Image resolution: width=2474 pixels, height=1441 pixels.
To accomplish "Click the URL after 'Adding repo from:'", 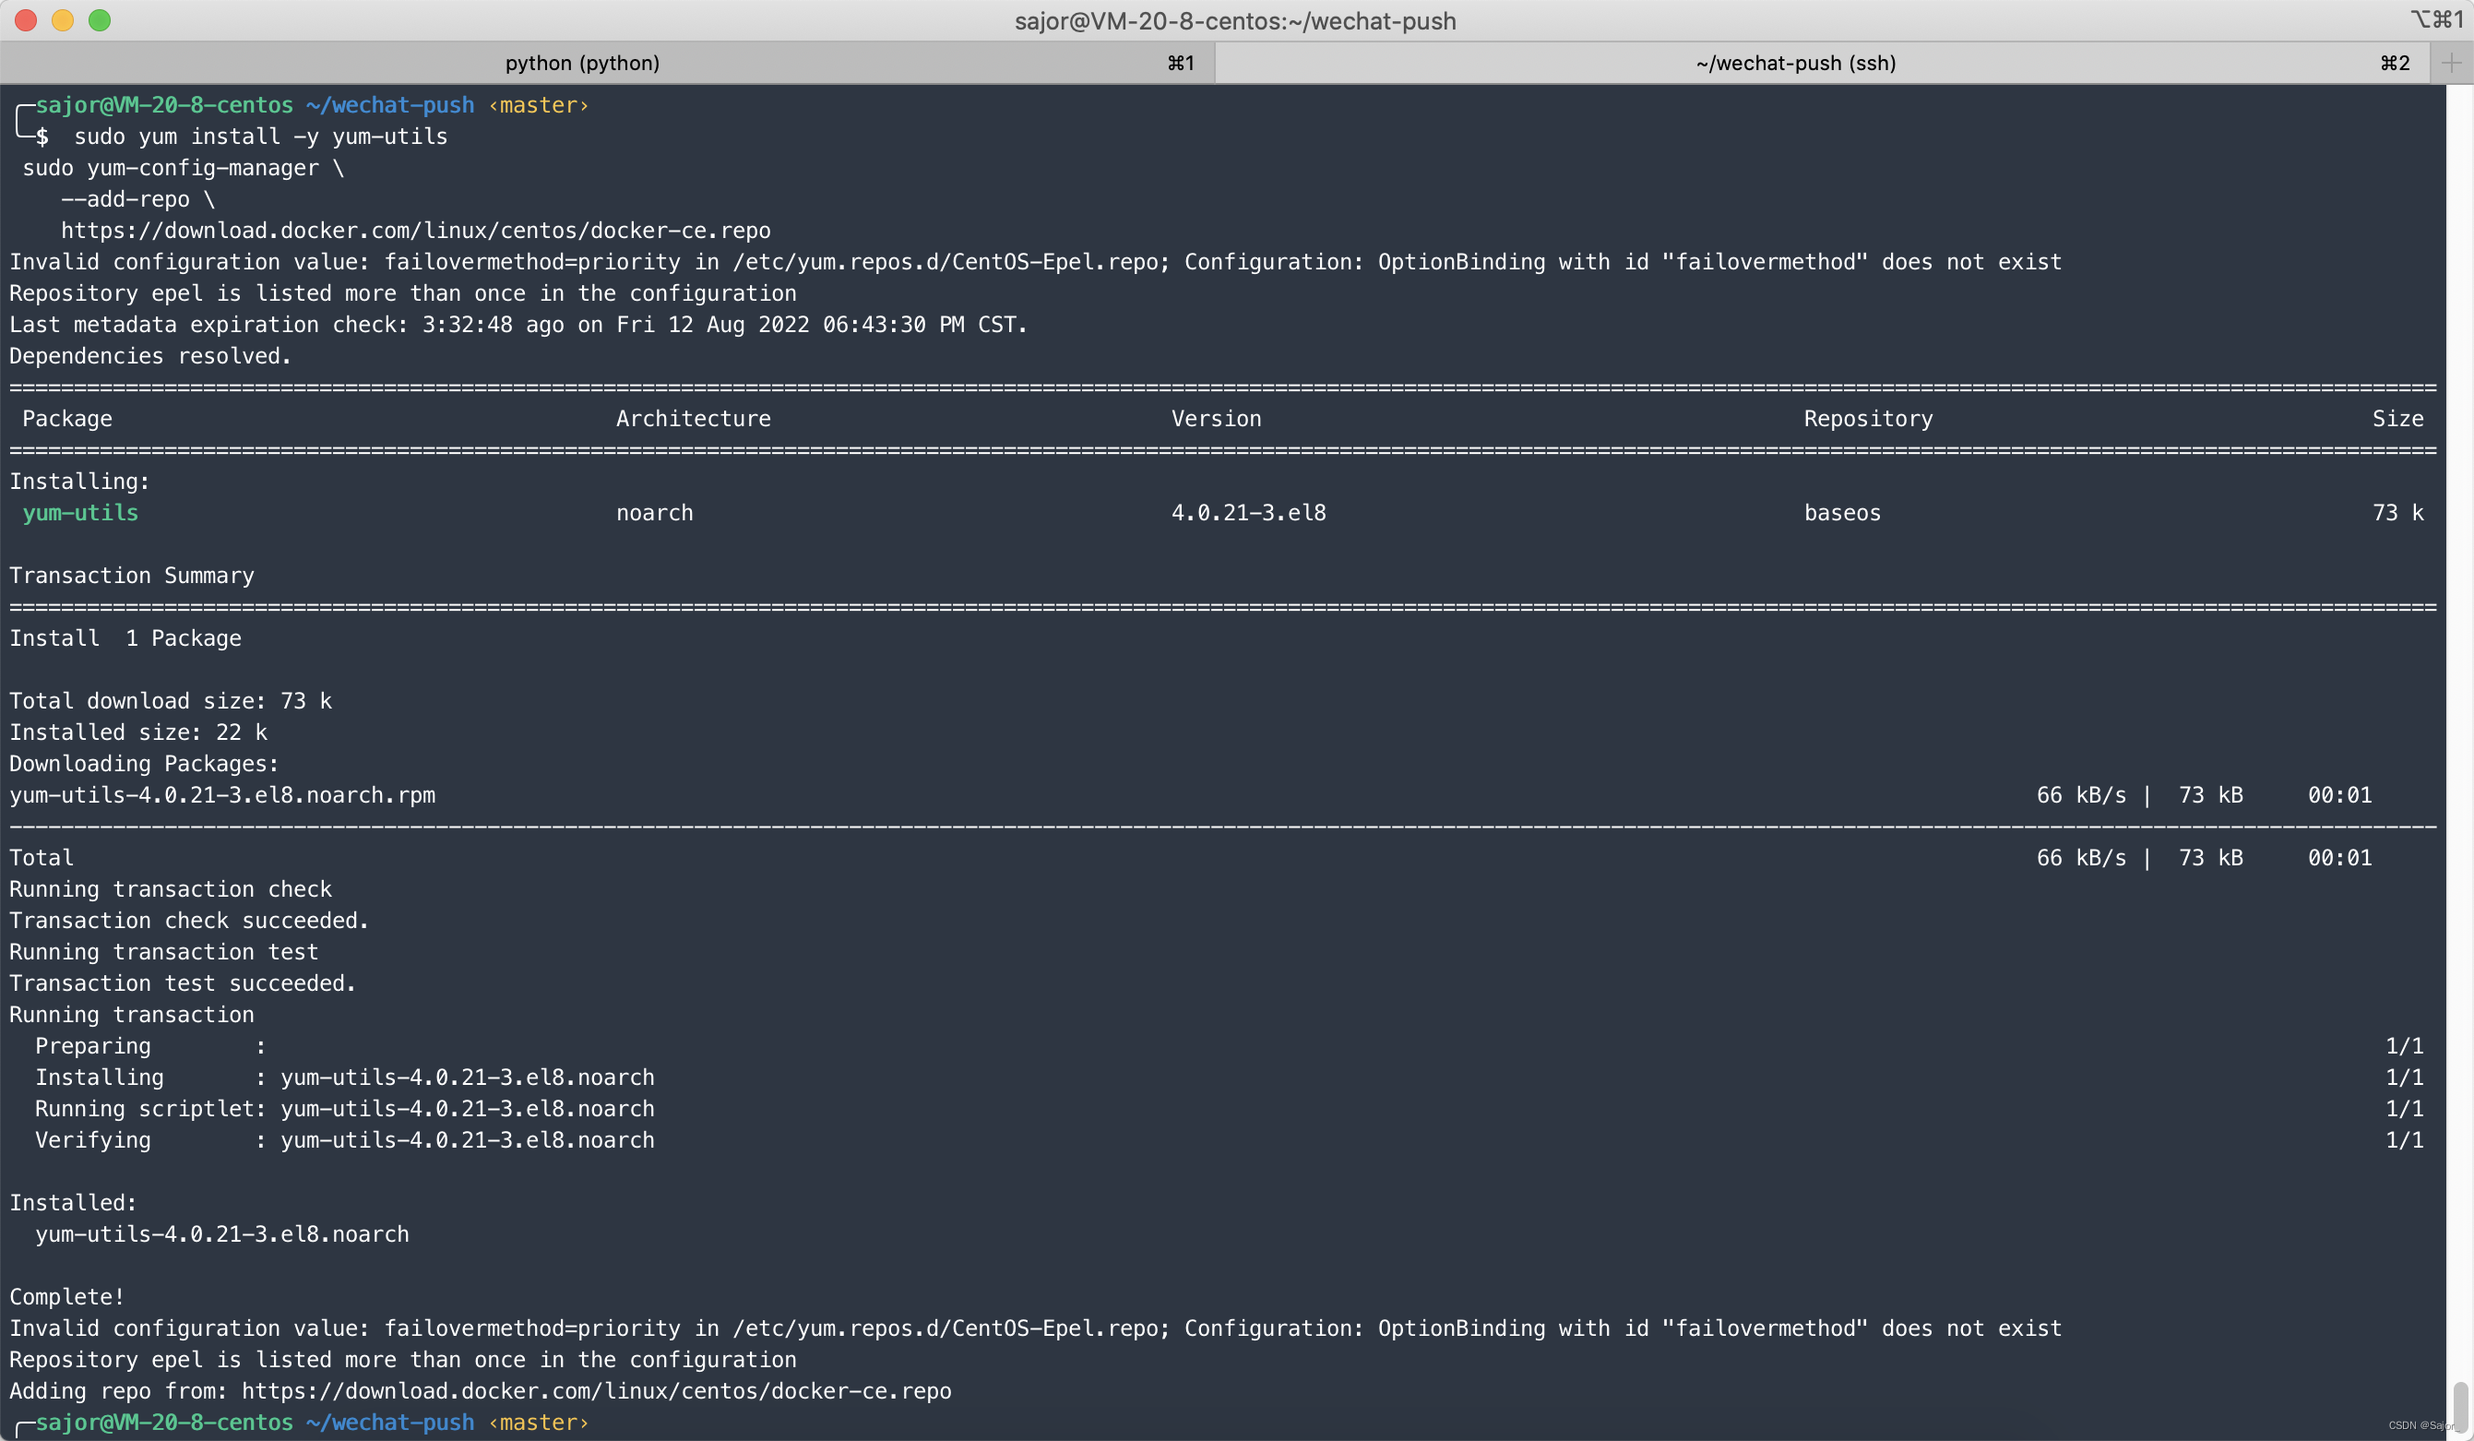I will (x=596, y=1391).
